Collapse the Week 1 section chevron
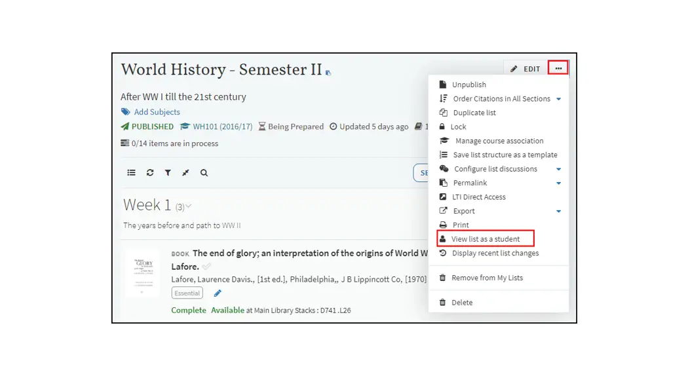688x374 pixels. pyautogui.click(x=189, y=206)
